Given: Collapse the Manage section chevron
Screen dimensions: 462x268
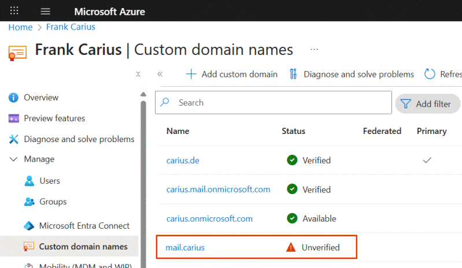Looking at the screenshot, I should 13,159.
